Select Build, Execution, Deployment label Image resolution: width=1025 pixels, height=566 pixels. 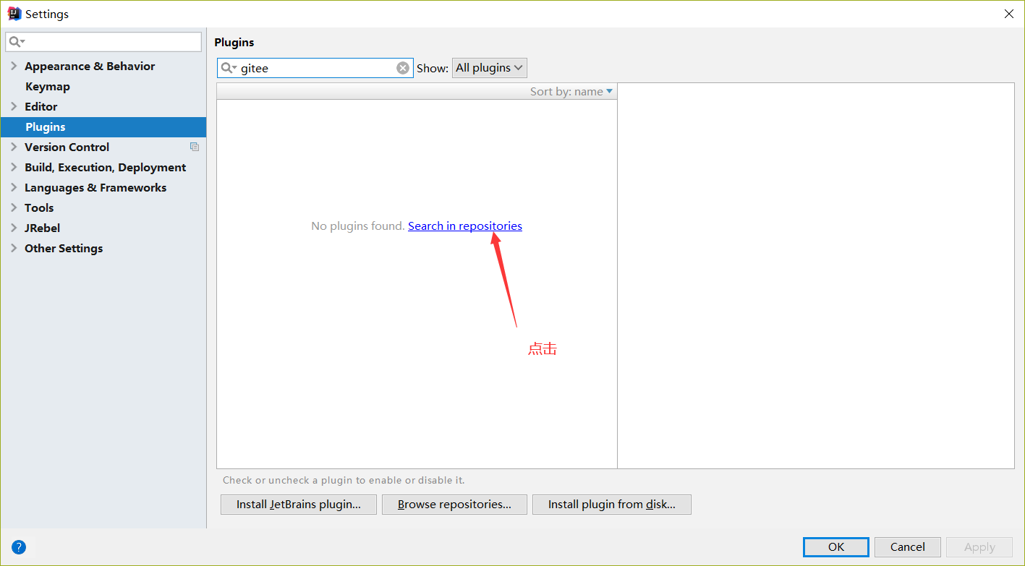tap(105, 167)
